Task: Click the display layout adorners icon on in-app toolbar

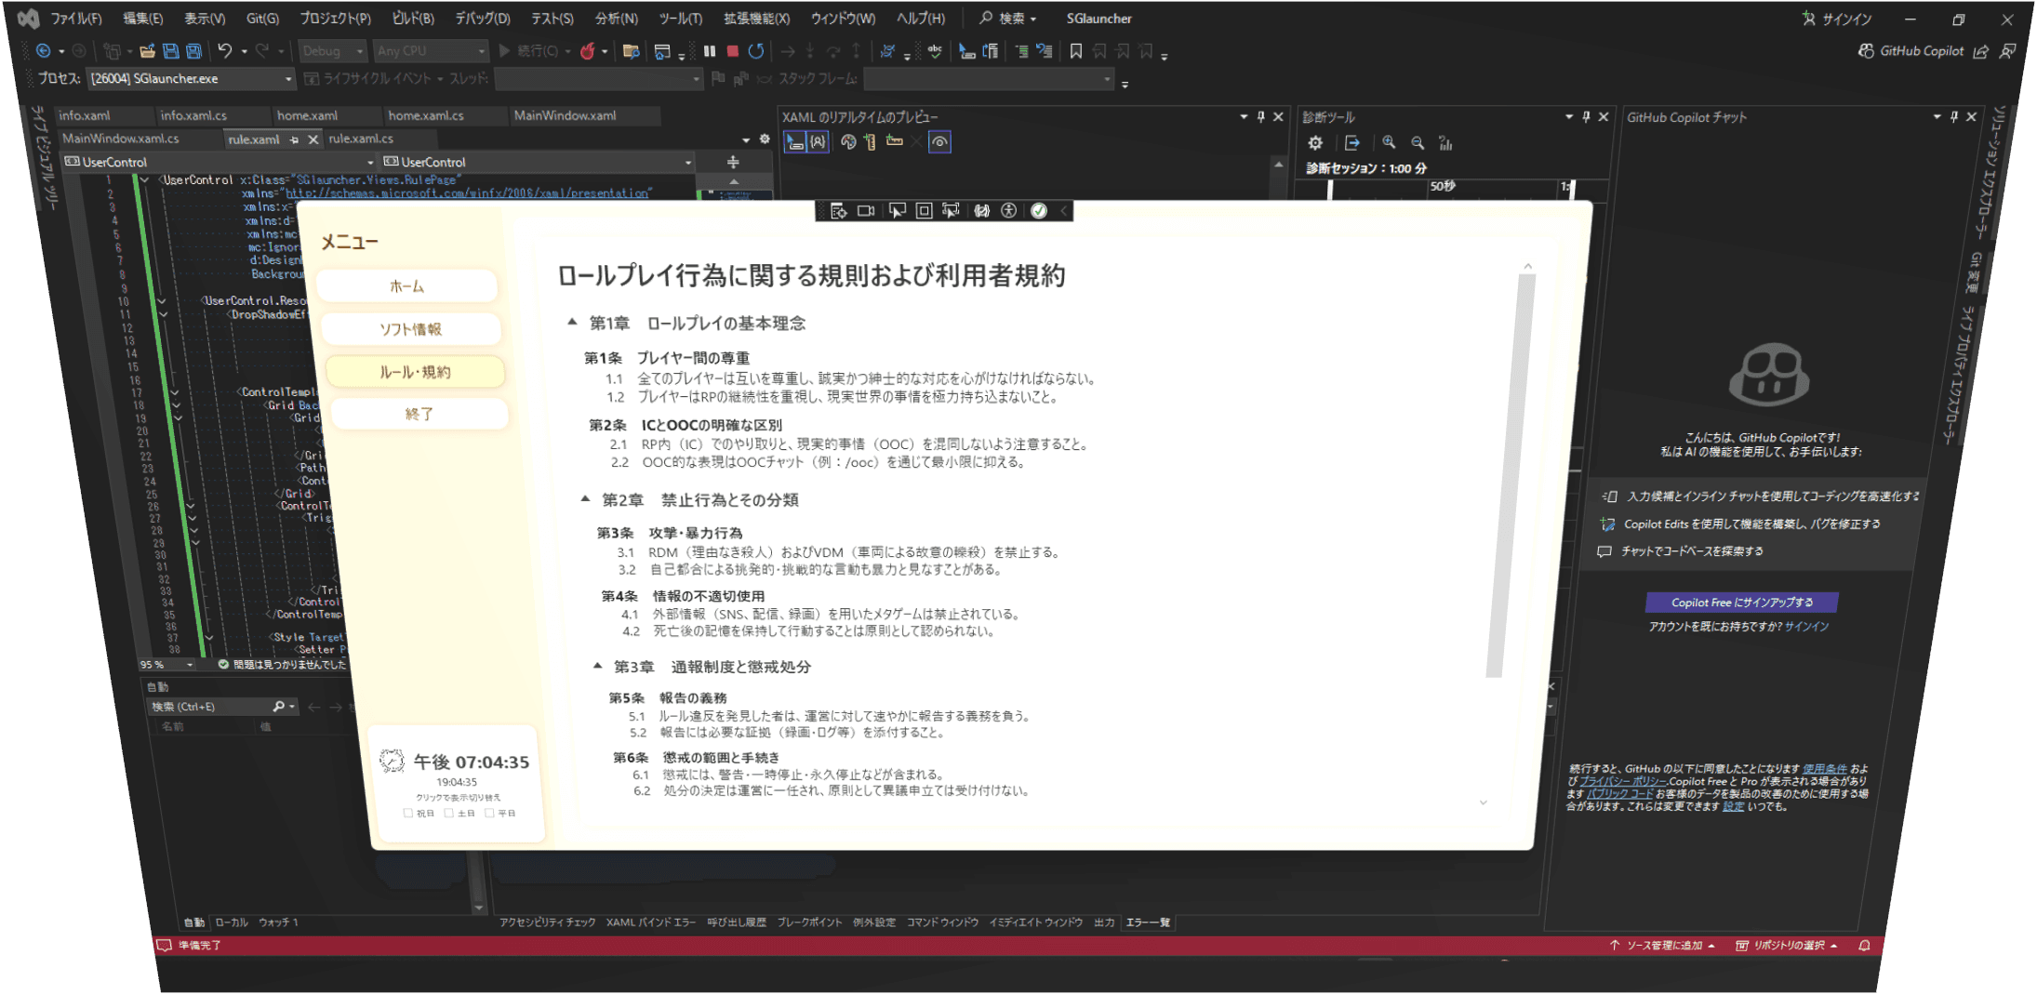Action: 924,211
